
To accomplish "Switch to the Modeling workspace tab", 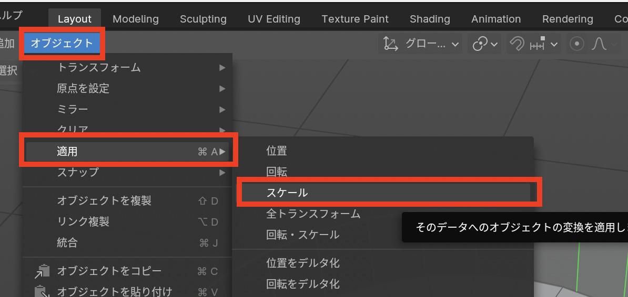I will (x=135, y=19).
